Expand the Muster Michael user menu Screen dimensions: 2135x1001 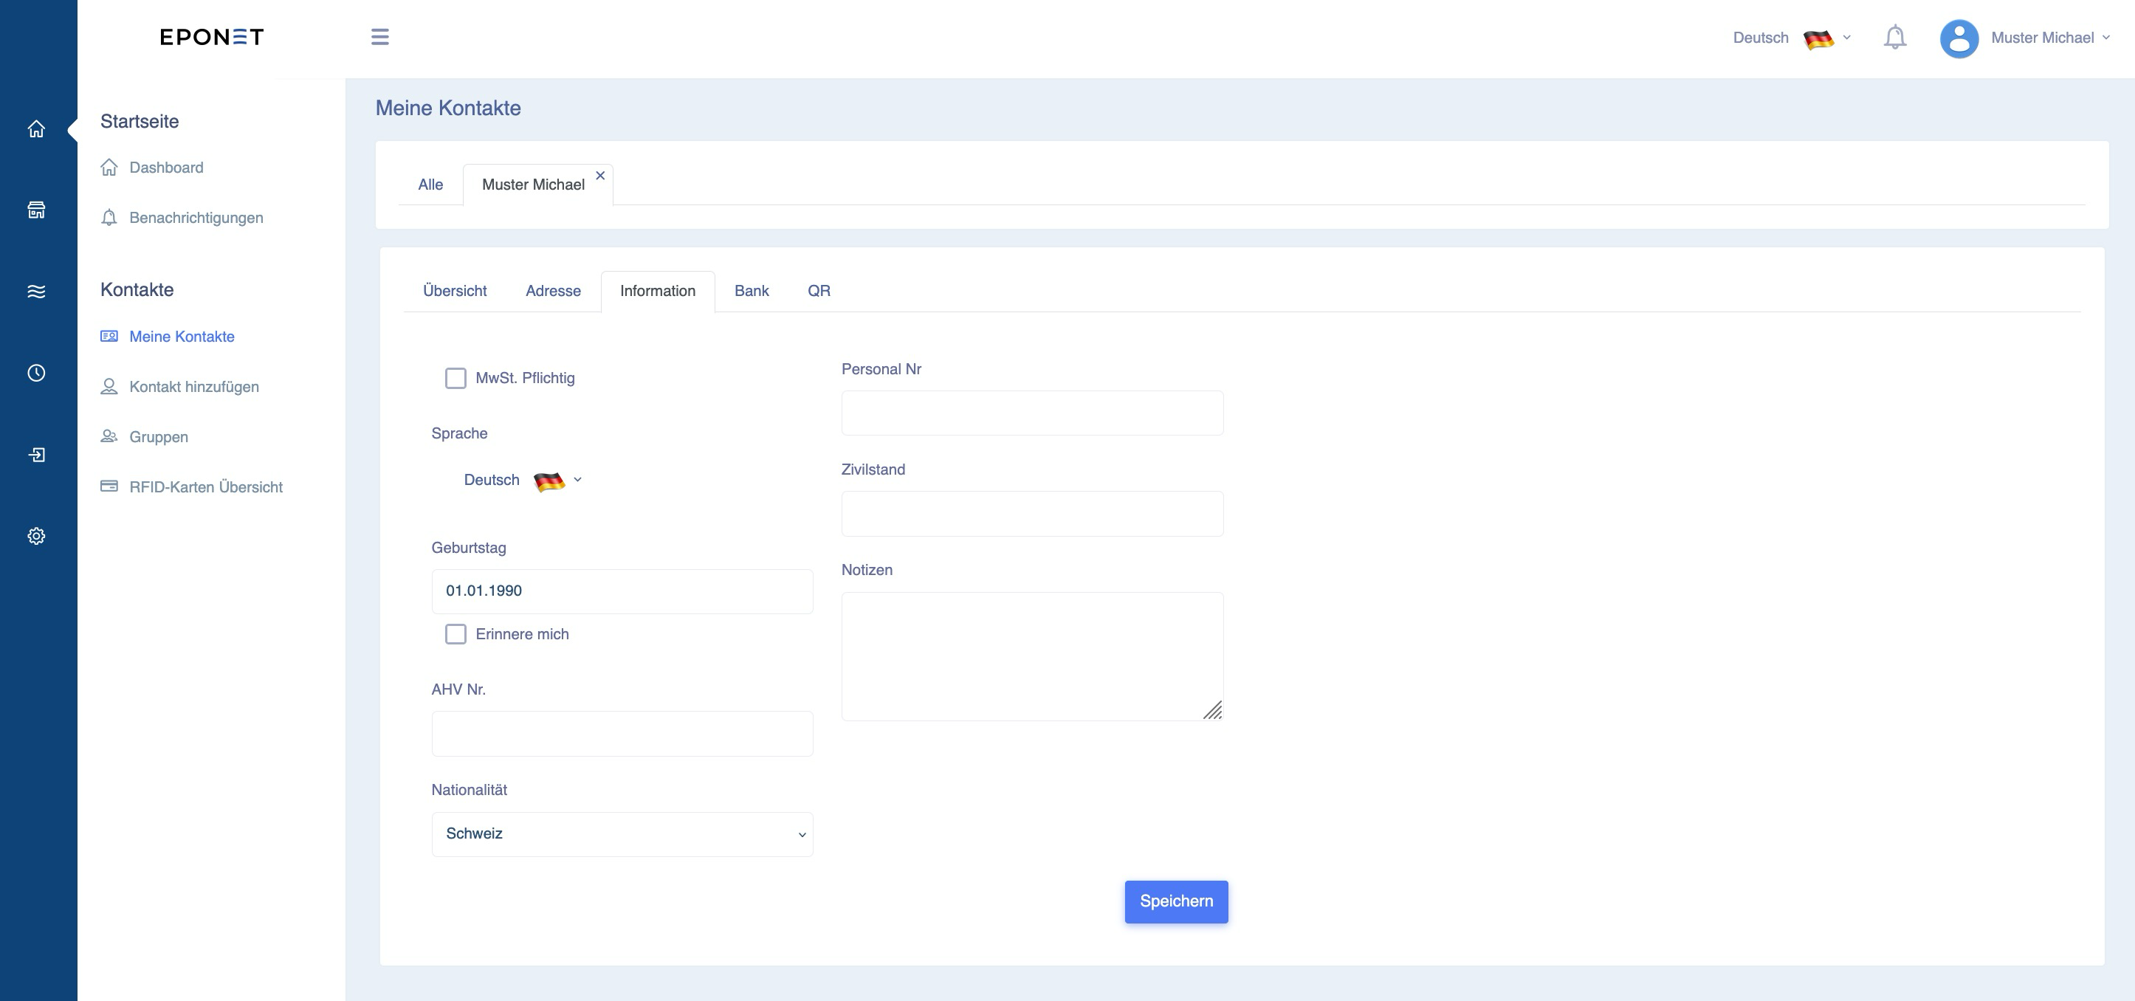(2026, 38)
